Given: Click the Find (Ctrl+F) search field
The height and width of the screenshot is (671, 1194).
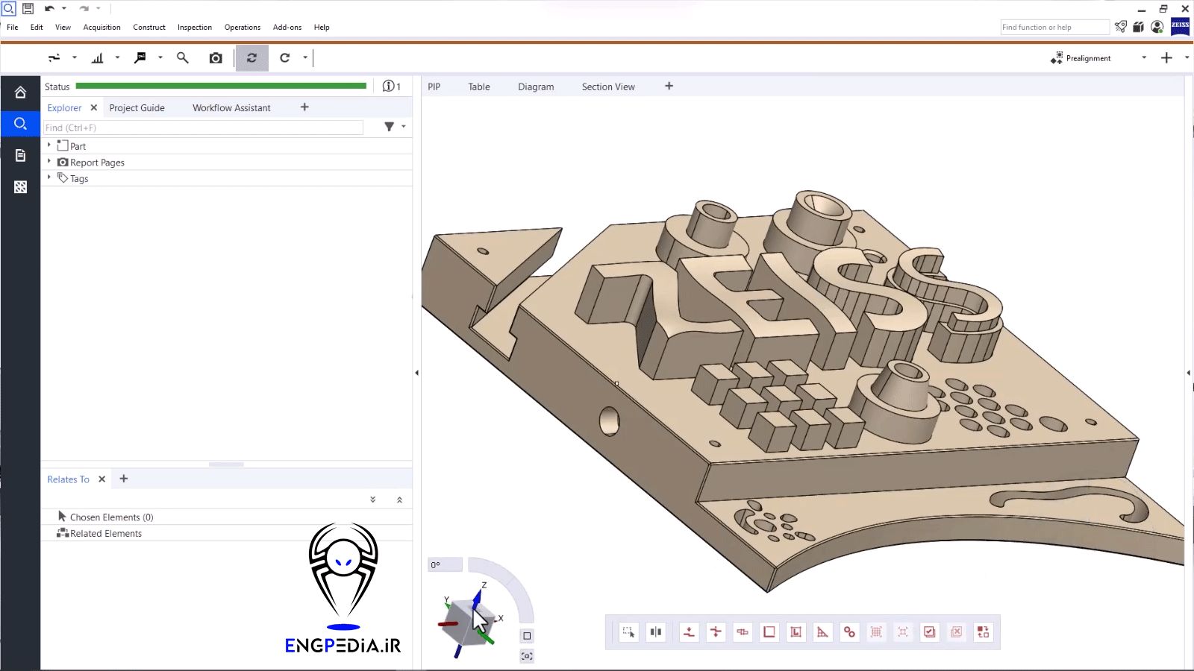Looking at the screenshot, I should [x=203, y=128].
